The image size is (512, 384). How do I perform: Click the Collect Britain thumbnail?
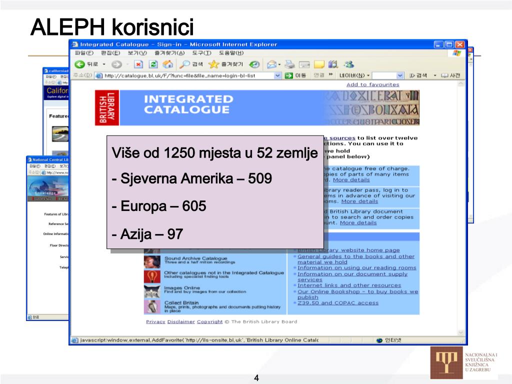(x=152, y=306)
